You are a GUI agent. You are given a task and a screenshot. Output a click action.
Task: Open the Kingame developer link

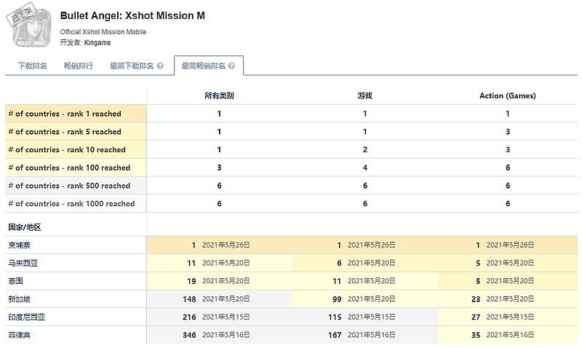(x=97, y=42)
